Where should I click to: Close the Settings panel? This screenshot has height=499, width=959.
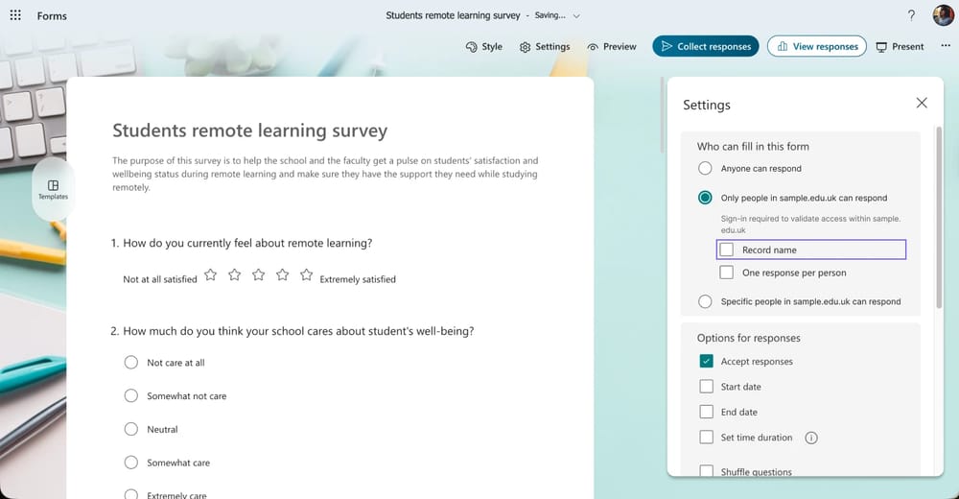click(x=922, y=103)
